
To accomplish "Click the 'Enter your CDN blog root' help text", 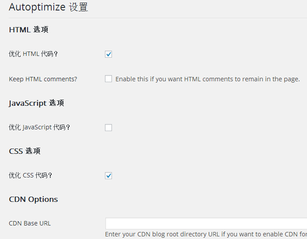I will pyautogui.click(x=206, y=235).
